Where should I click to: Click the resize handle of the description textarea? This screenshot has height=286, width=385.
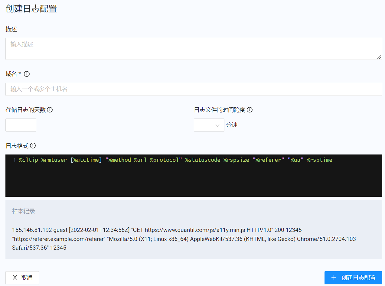click(379, 57)
